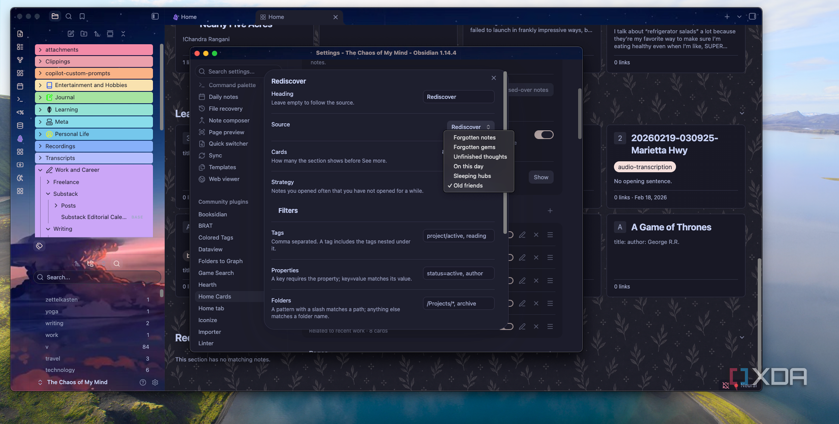This screenshot has width=839, height=424.
Task: Create a new folder icon in explorer
Action: pos(84,34)
